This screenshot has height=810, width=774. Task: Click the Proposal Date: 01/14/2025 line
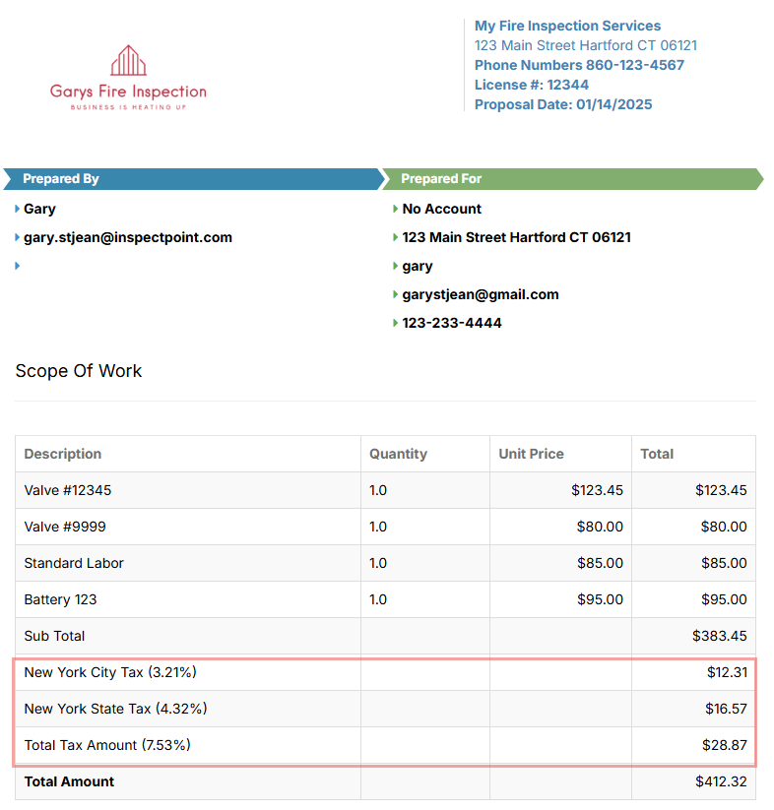[x=563, y=104]
